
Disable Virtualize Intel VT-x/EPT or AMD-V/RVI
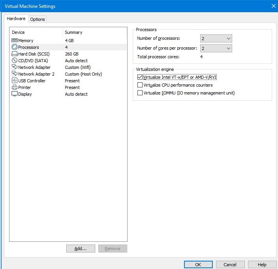click(140, 77)
